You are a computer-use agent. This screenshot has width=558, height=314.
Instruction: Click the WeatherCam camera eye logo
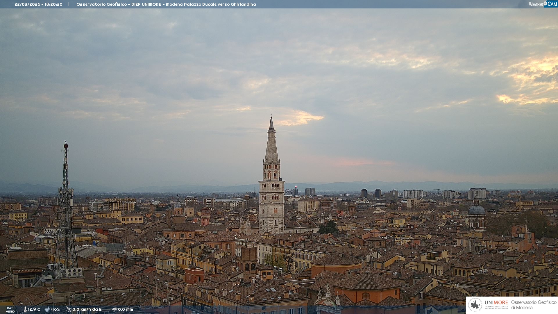pos(545,3)
